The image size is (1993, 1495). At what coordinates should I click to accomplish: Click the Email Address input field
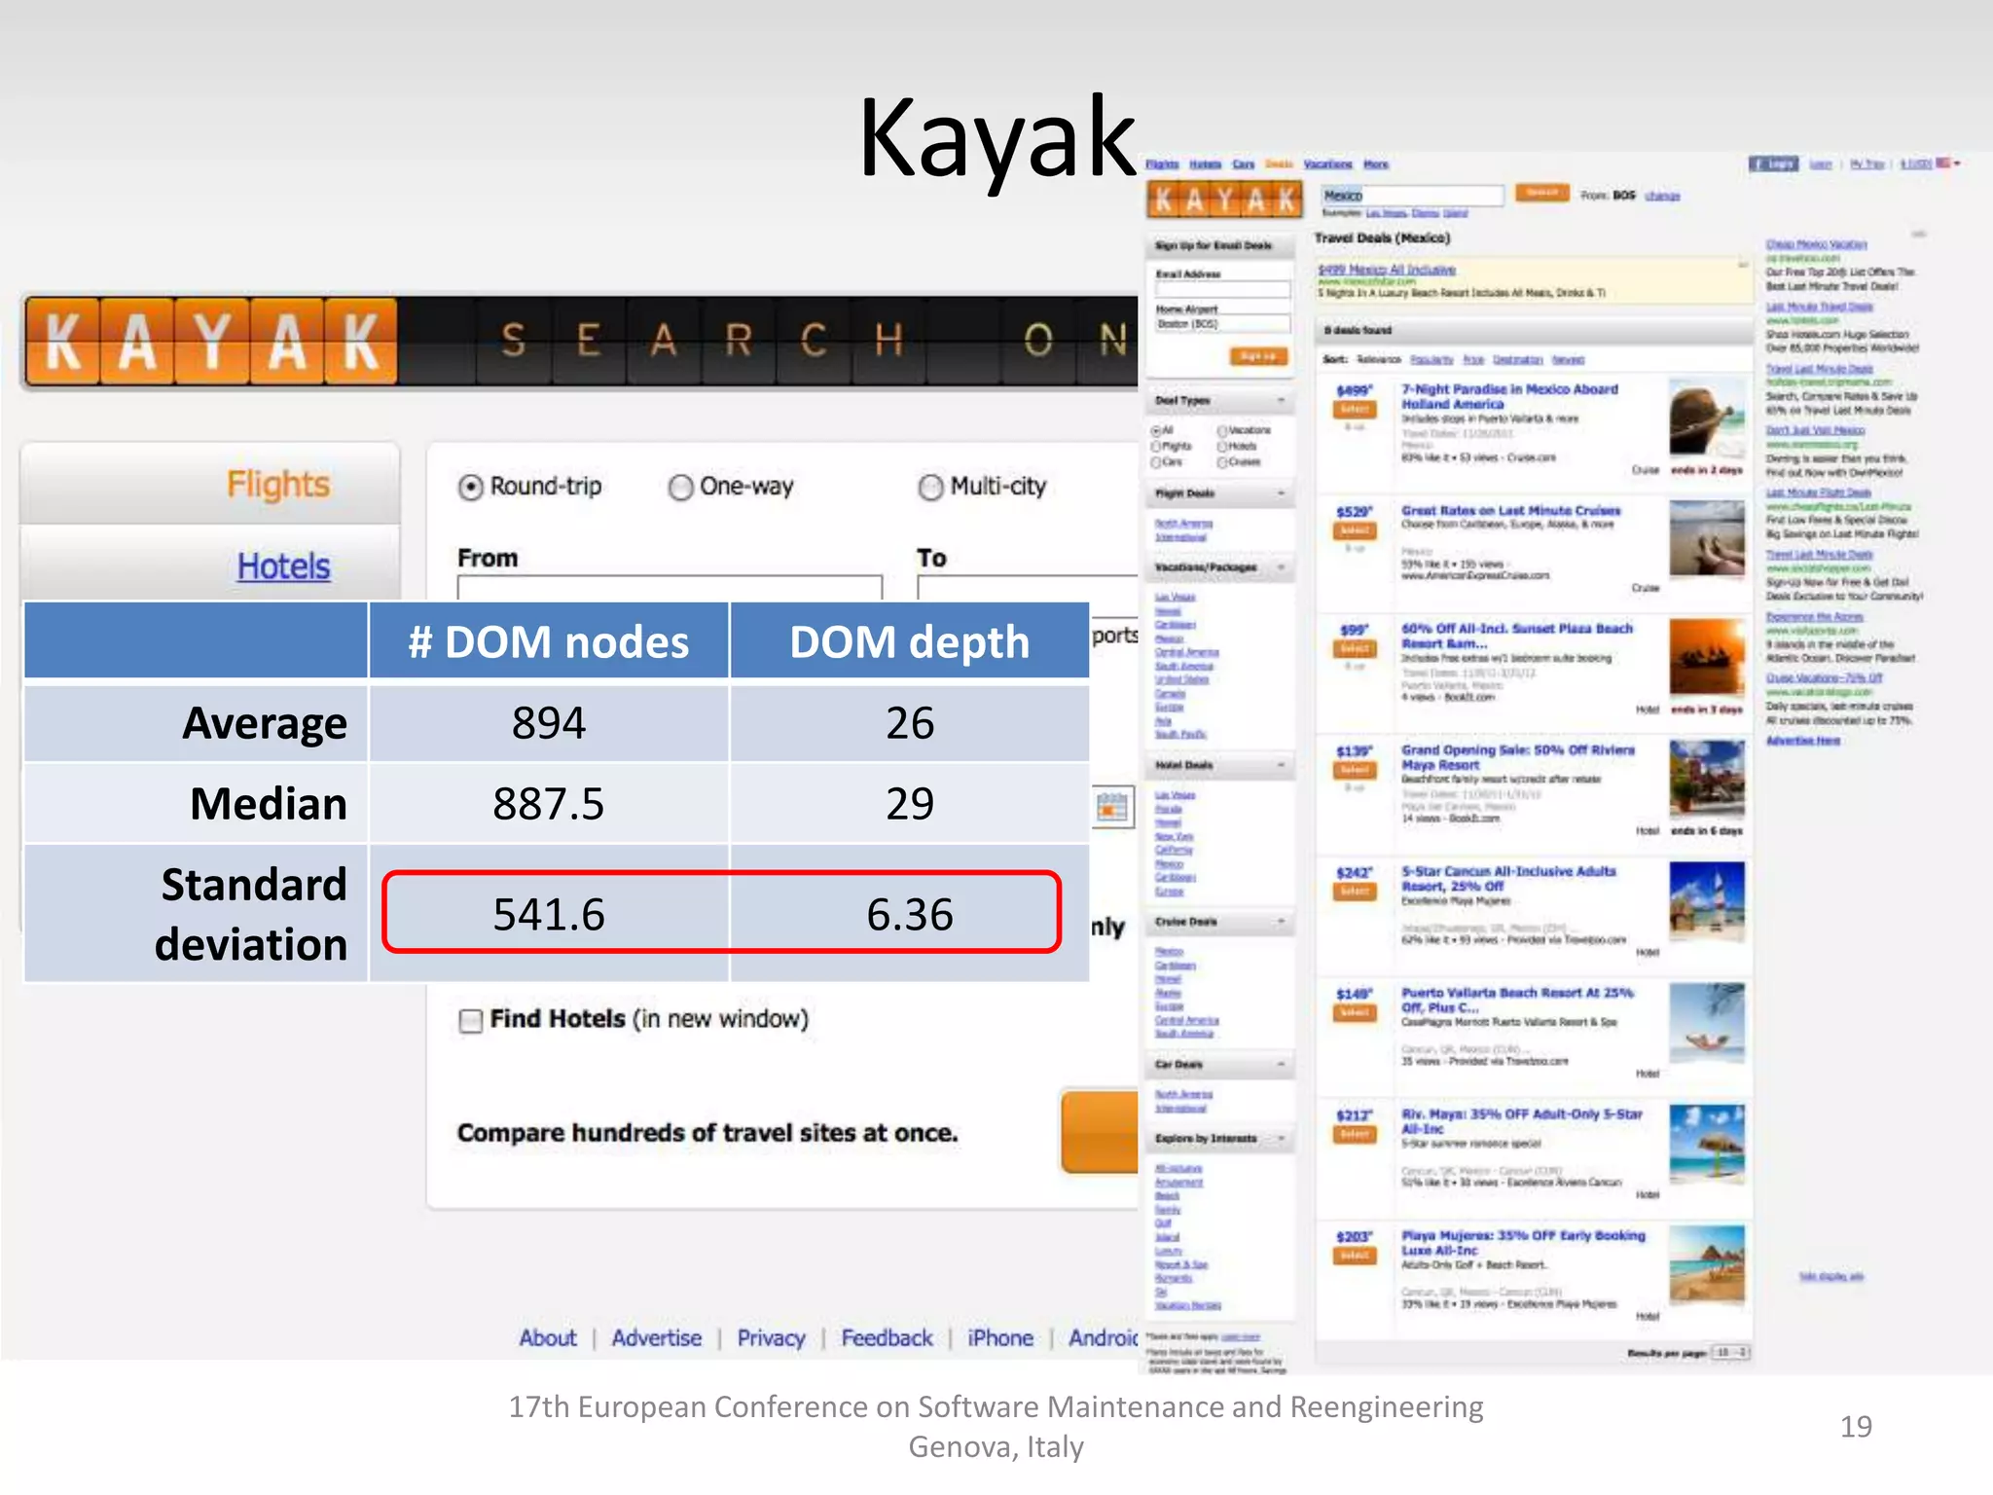point(1222,290)
